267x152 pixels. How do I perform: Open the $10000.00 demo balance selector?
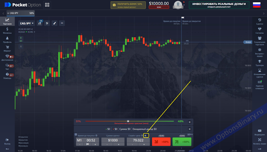click(x=159, y=5)
